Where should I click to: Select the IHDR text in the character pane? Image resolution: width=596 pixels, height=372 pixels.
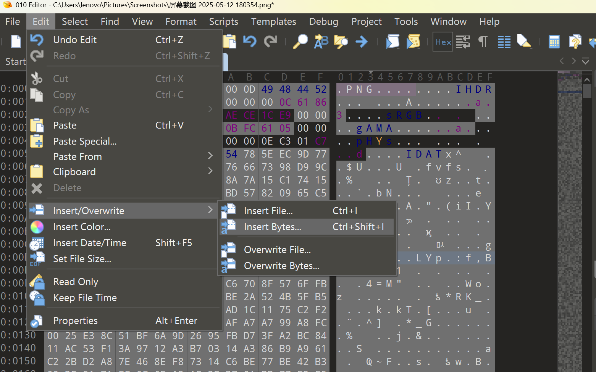click(x=473, y=89)
